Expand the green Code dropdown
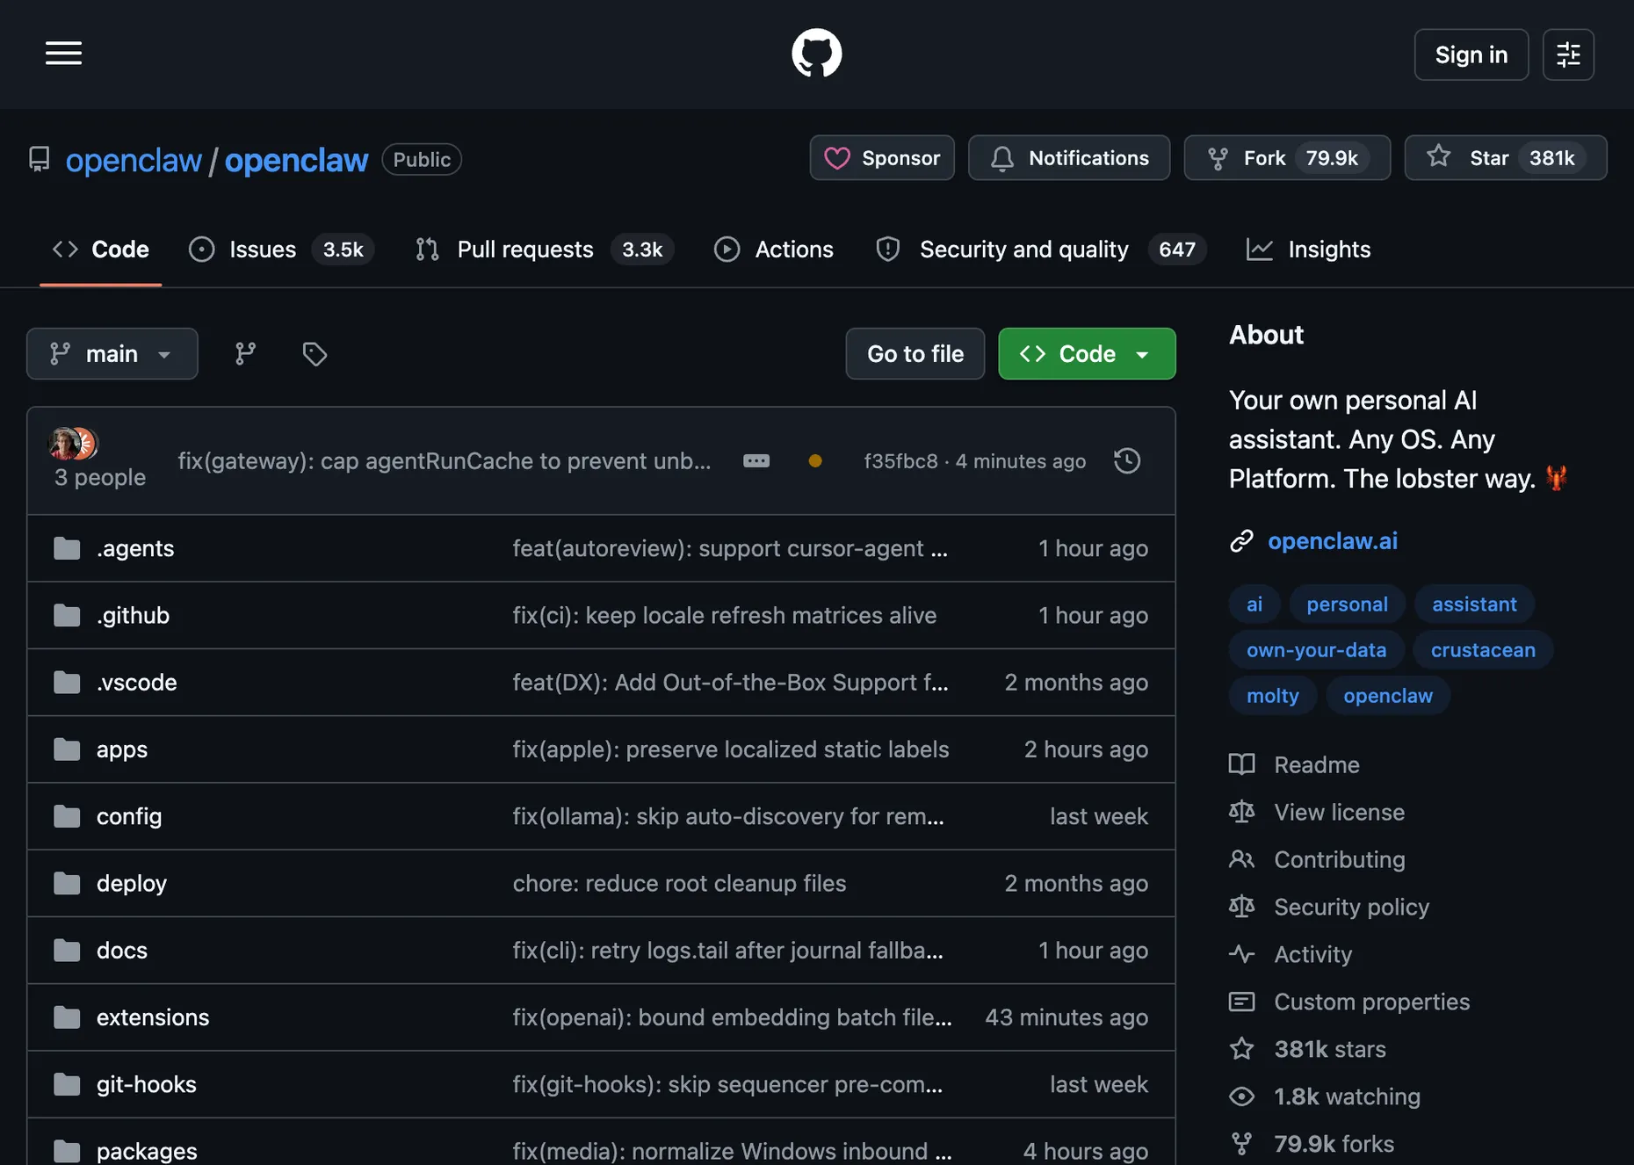 point(1087,354)
